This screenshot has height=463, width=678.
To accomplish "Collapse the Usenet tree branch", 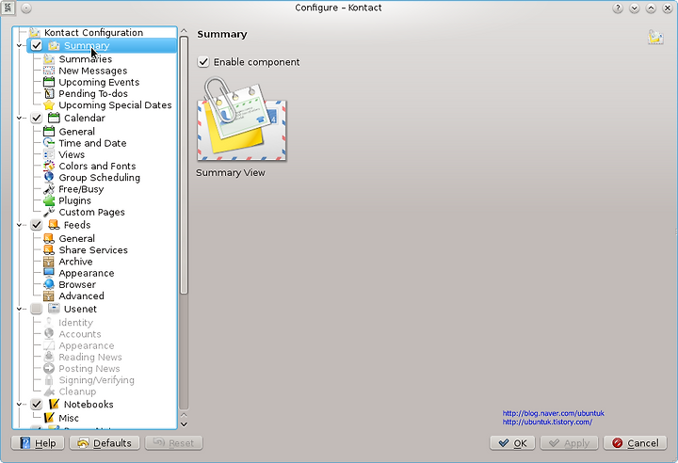I will point(19,309).
